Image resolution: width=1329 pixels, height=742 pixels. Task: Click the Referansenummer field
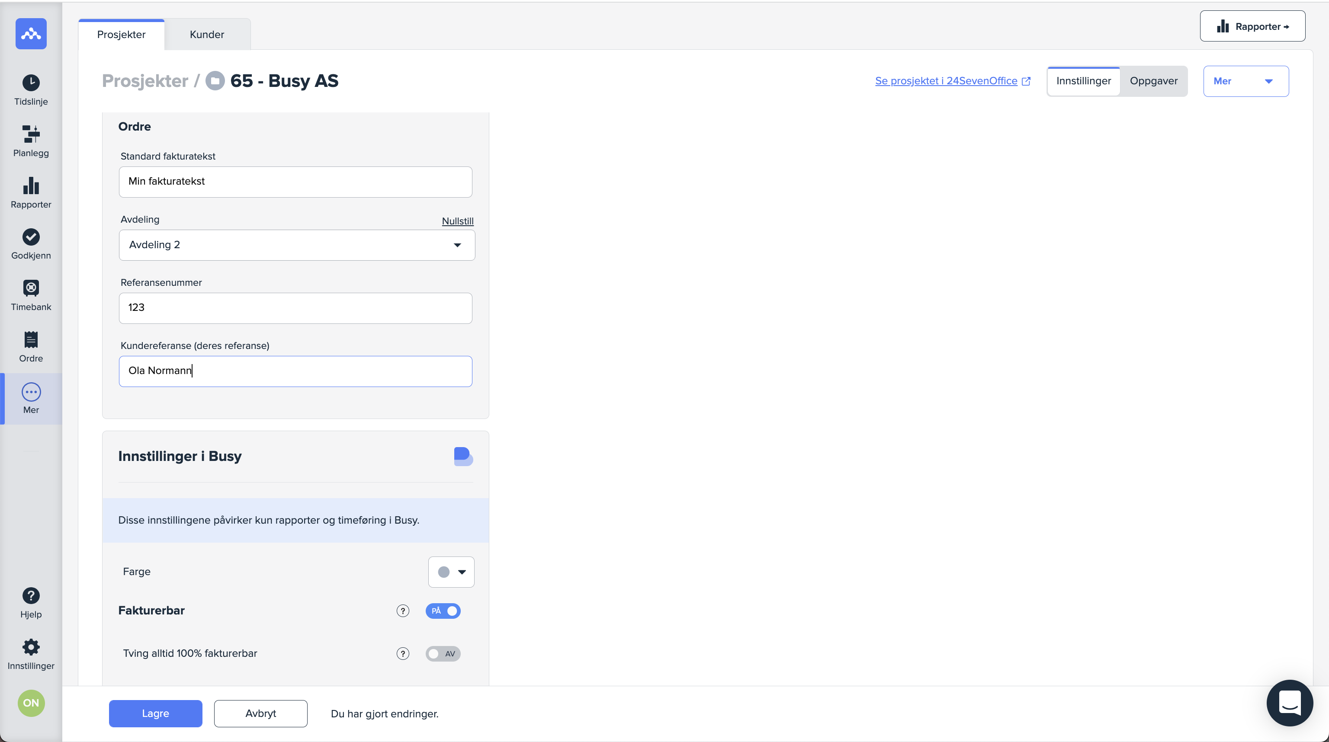(295, 308)
